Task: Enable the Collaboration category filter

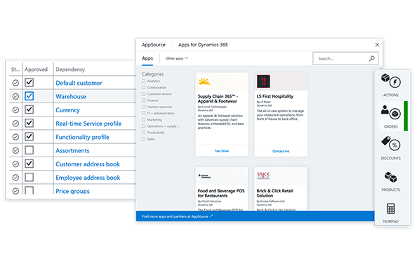Action: click(x=144, y=87)
